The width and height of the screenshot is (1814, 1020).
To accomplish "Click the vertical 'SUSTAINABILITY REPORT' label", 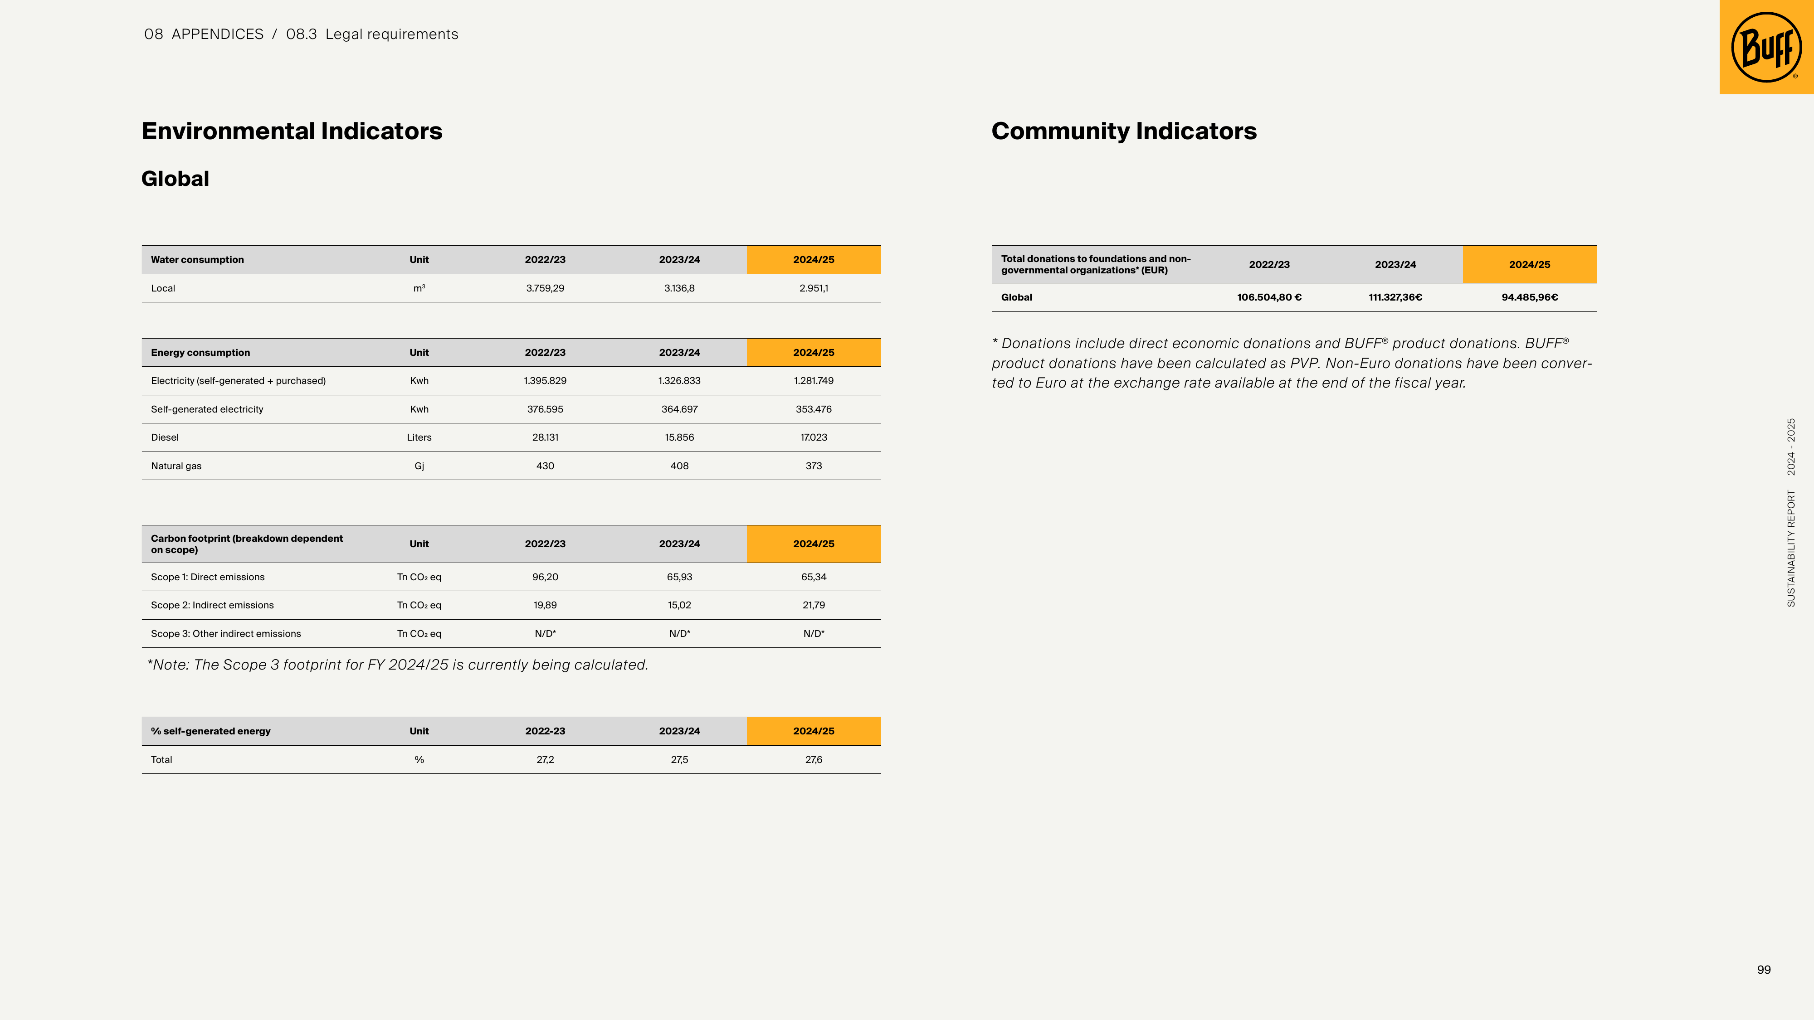I will click(x=1791, y=549).
